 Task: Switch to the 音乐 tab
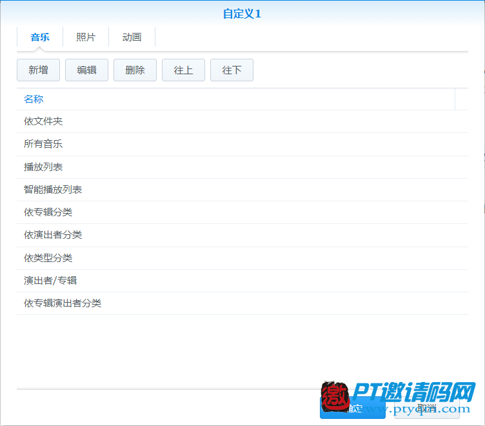(x=40, y=37)
